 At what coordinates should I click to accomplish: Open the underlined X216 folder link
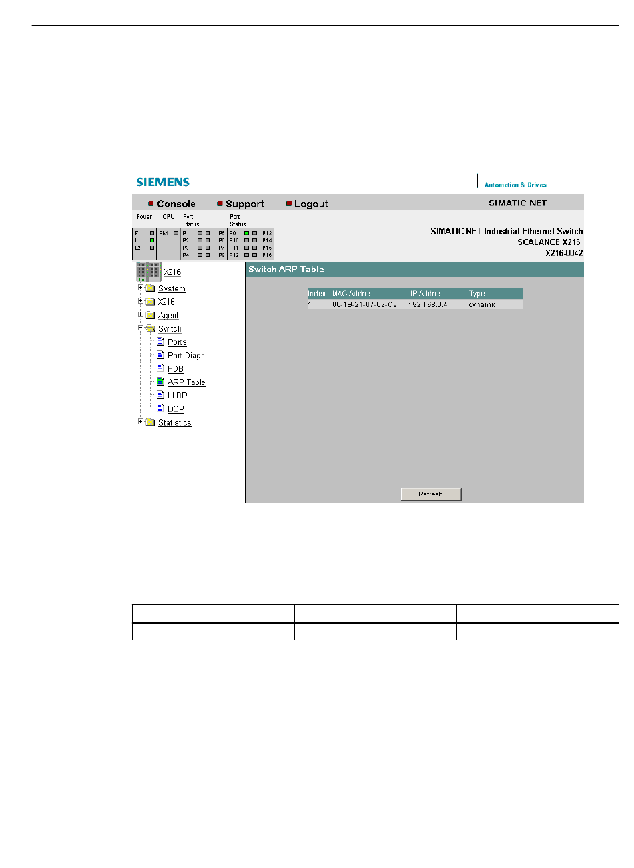click(x=166, y=302)
